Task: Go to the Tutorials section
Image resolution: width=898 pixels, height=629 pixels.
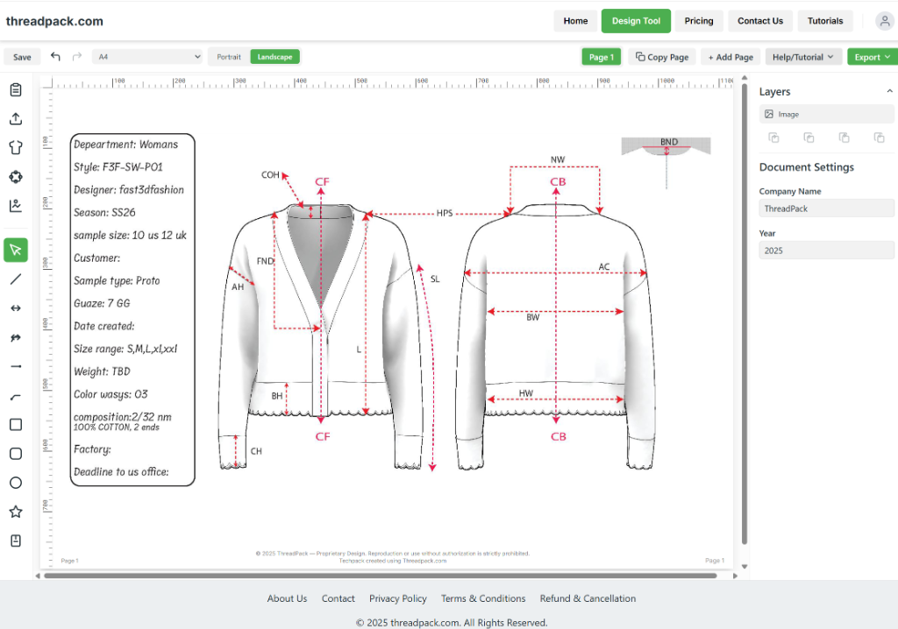Action: [x=824, y=20]
